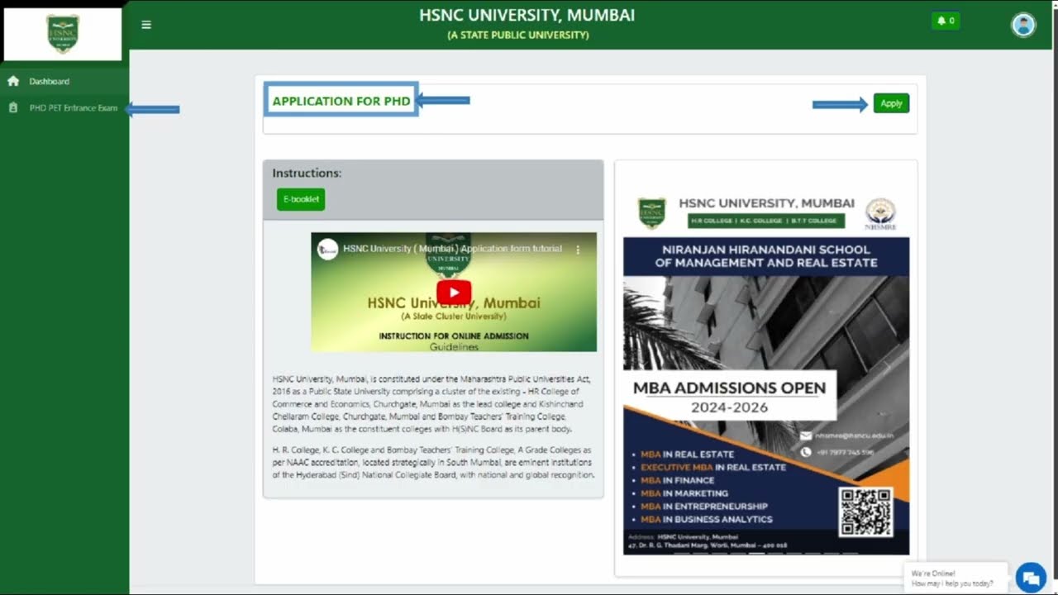Click the 'Instructions:' heading
Viewport: 1058px width, 595px height.
point(307,174)
